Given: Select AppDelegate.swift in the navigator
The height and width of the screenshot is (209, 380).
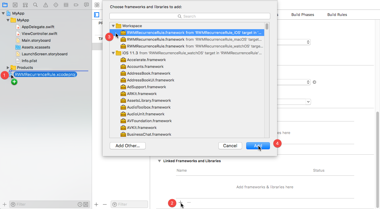Looking at the screenshot, I should (38, 27).
